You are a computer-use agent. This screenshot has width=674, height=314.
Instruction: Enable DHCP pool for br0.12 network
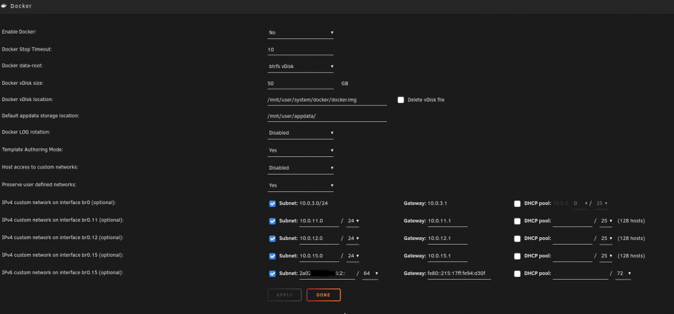click(x=517, y=239)
